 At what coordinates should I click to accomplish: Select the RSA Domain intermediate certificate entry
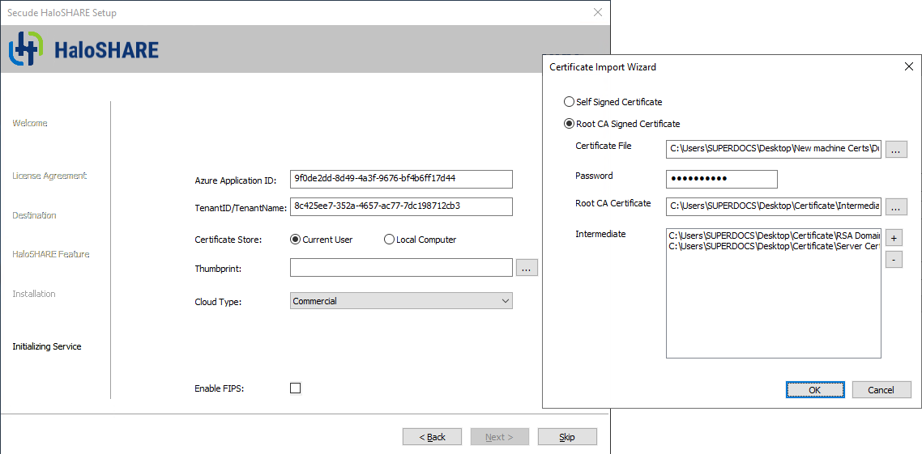click(773, 235)
